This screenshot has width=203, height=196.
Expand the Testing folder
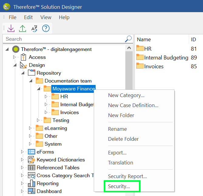click(x=38, y=120)
